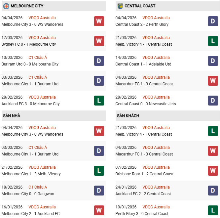This screenshot has height=218, width=220.
Task: Select the SÂN KHÁCH section header
Action: click(x=128, y=116)
